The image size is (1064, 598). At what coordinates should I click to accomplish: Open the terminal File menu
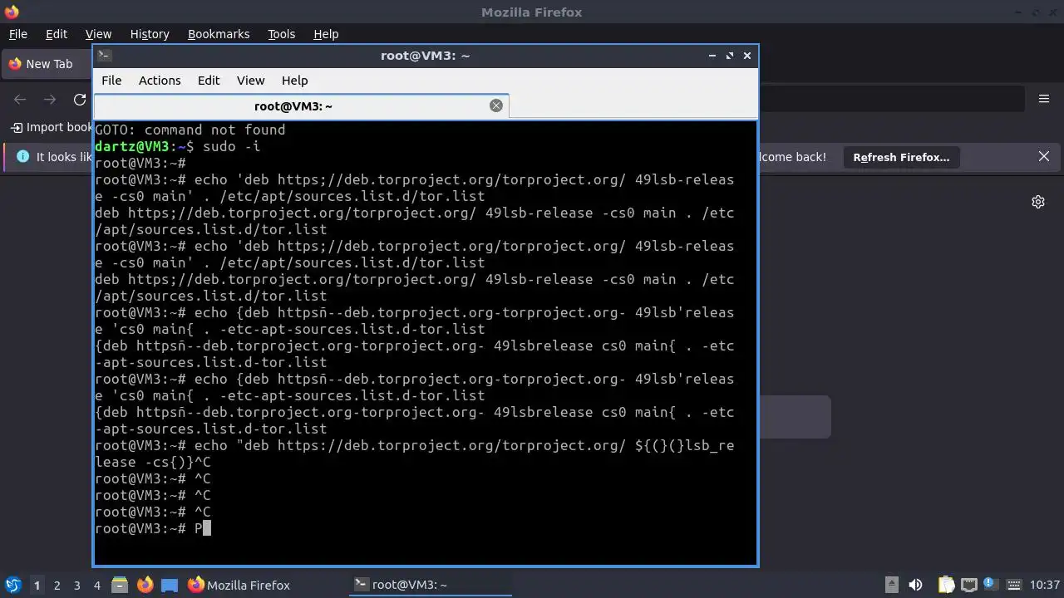point(111,80)
